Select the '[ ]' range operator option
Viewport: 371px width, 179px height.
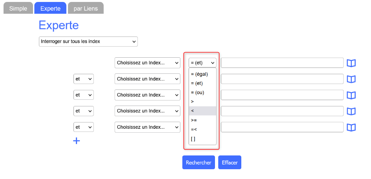[202, 139]
